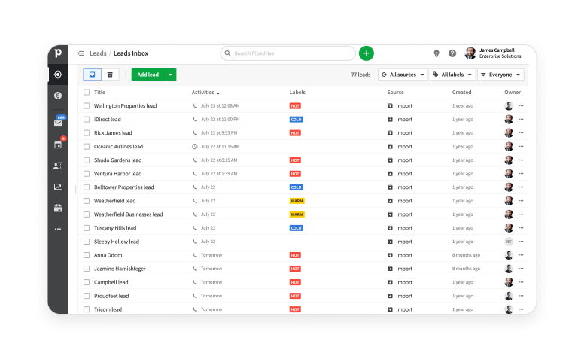Click the Source column header
This screenshot has height=359, width=584.
[395, 92]
